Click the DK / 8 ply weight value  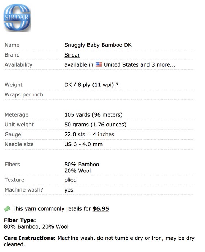89,85
